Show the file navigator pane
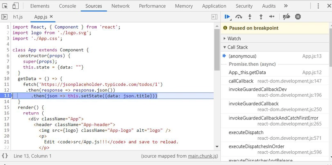 5,17
